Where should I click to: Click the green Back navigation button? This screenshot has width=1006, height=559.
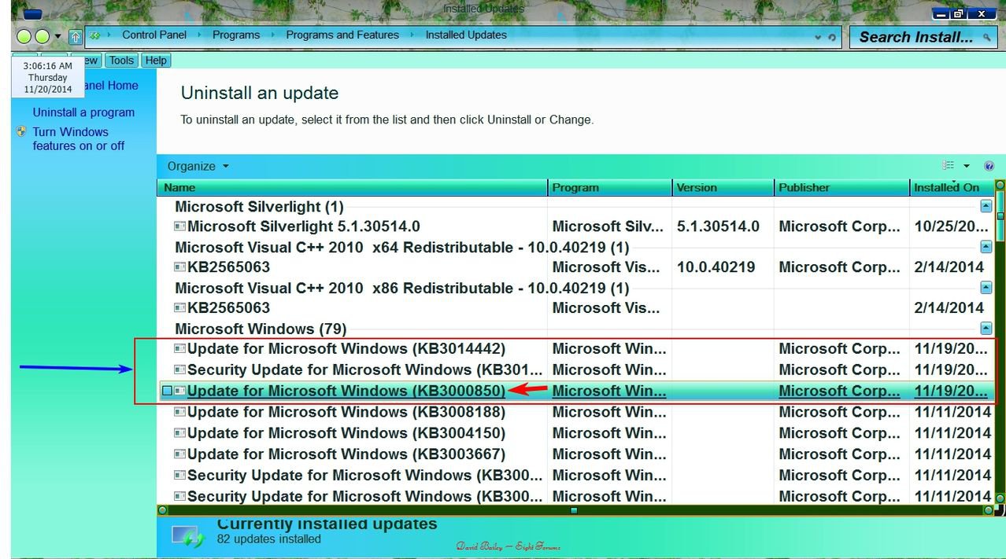[24, 36]
